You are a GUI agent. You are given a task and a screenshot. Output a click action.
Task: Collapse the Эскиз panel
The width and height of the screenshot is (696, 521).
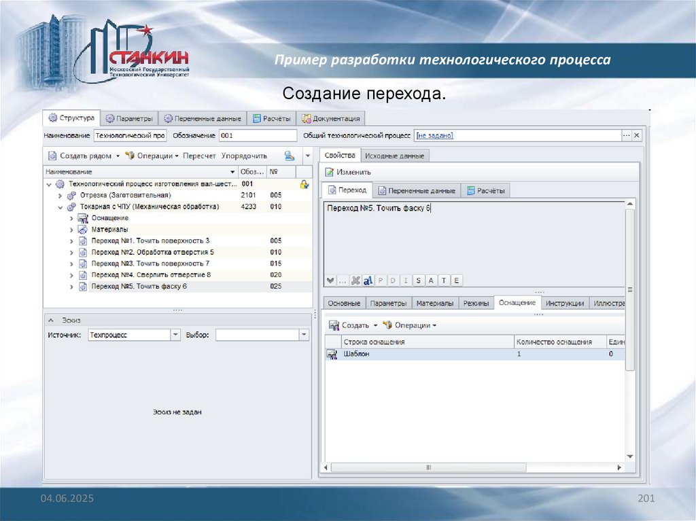pyautogui.click(x=50, y=321)
